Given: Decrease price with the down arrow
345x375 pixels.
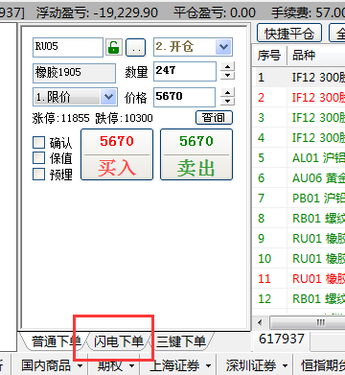Looking at the screenshot, I should click(x=227, y=101).
